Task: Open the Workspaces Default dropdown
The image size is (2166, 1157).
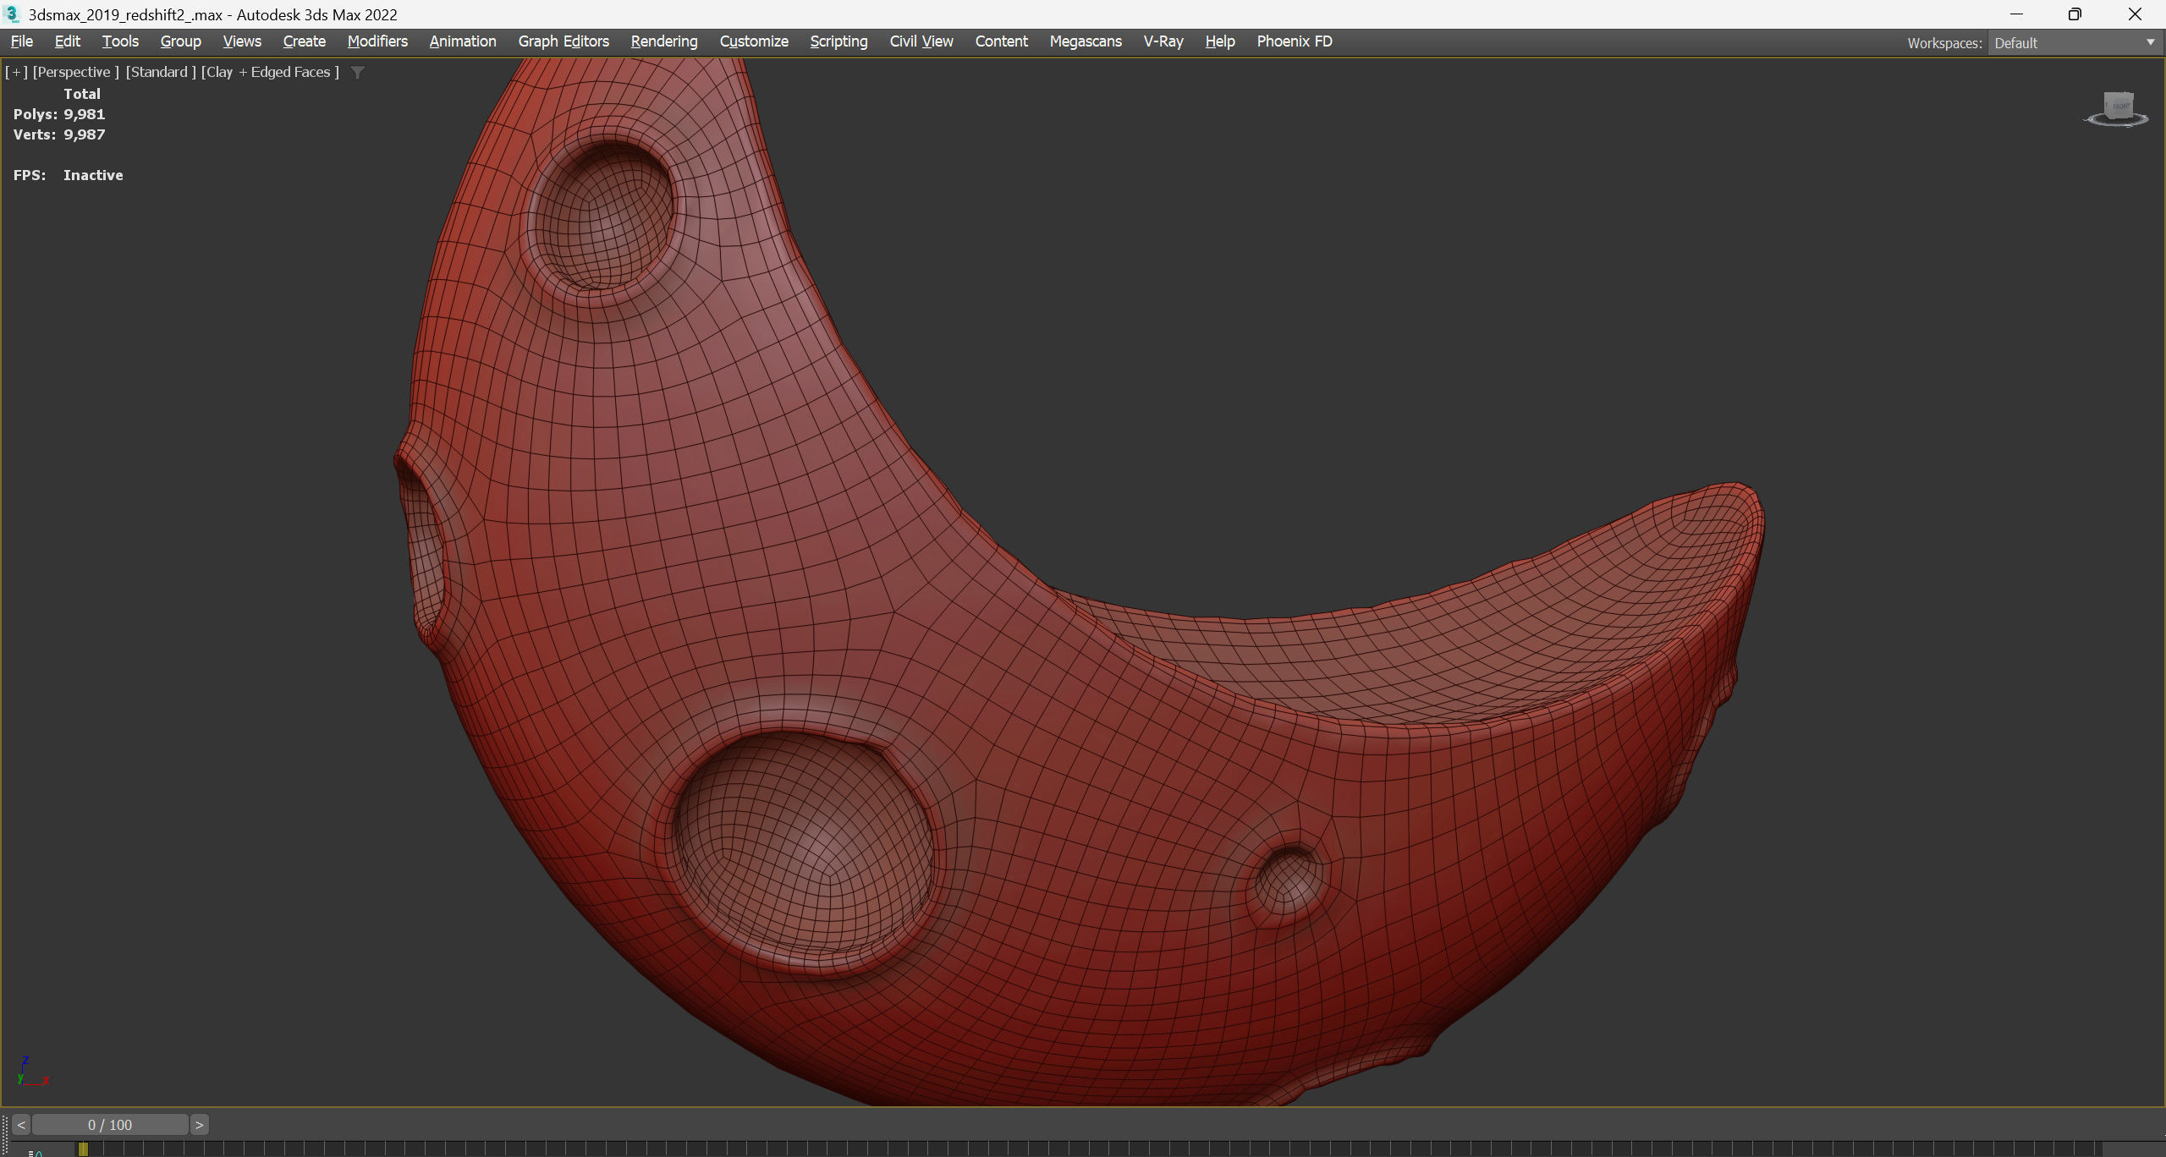Action: [x=2073, y=43]
